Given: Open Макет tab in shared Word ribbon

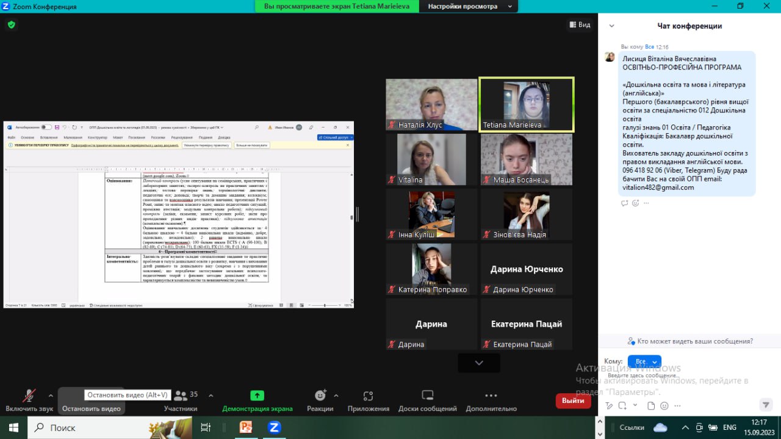Looking at the screenshot, I should (x=118, y=137).
